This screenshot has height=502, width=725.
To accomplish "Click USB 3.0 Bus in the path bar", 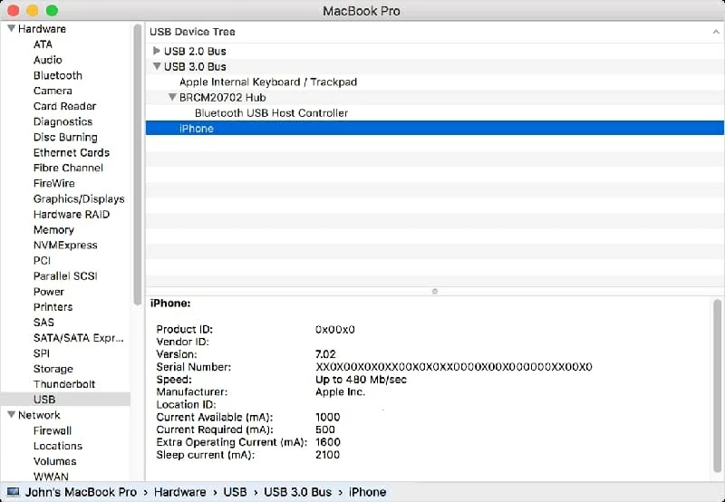I will 297,492.
